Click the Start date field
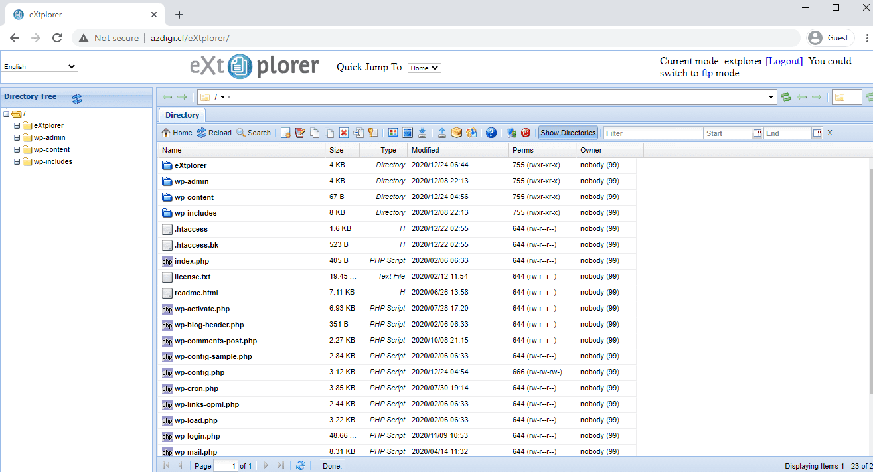This screenshot has height=472, width=873. [728, 133]
